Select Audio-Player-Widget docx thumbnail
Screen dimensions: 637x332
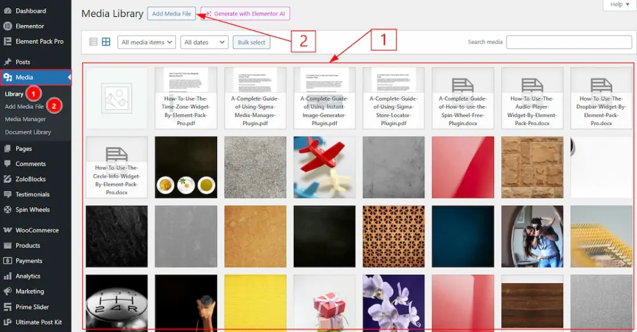point(532,98)
